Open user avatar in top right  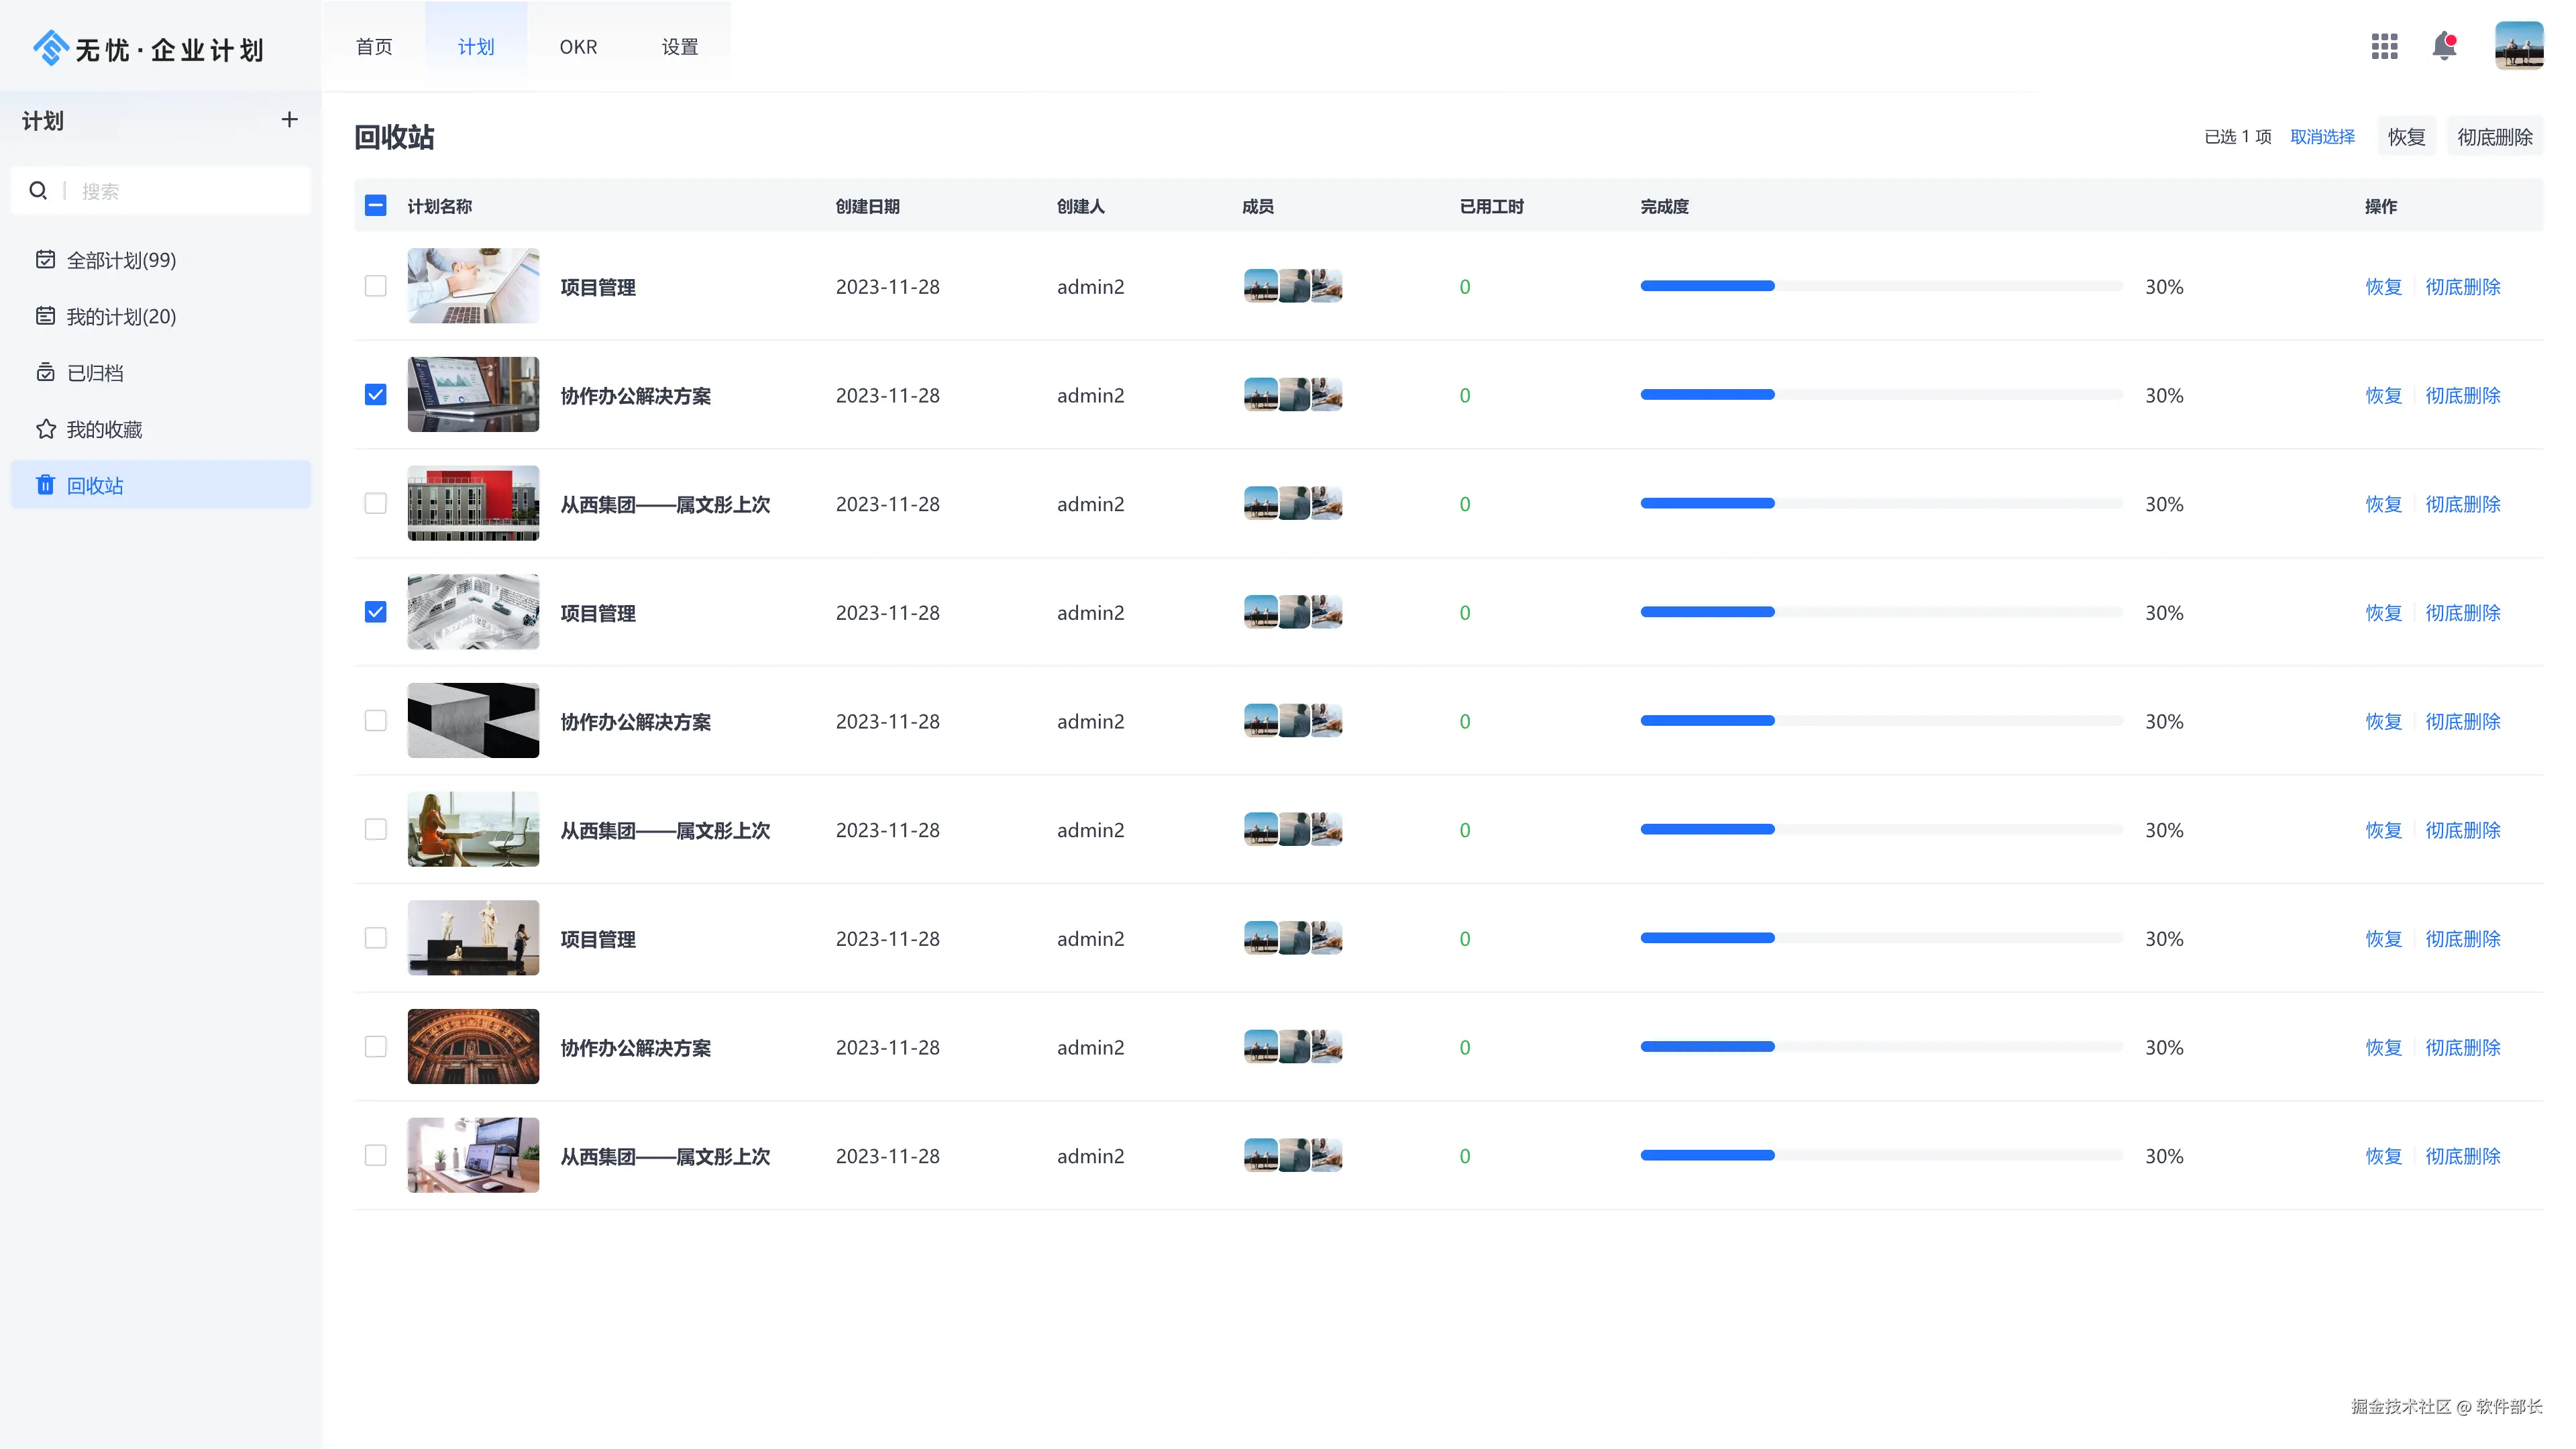point(2518,46)
